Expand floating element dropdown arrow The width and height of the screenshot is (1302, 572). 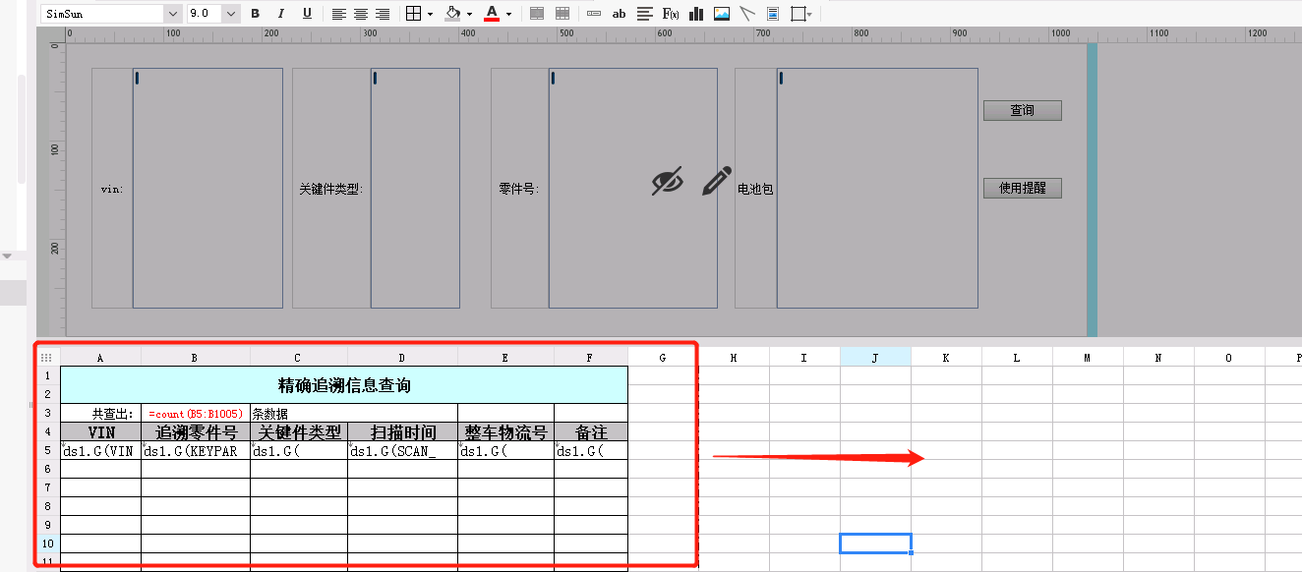click(x=809, y=15)
